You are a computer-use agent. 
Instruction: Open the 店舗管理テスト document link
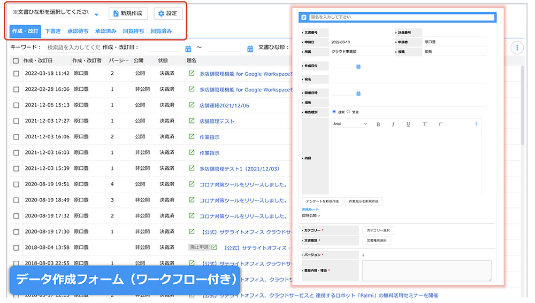(x=217, y=121)
